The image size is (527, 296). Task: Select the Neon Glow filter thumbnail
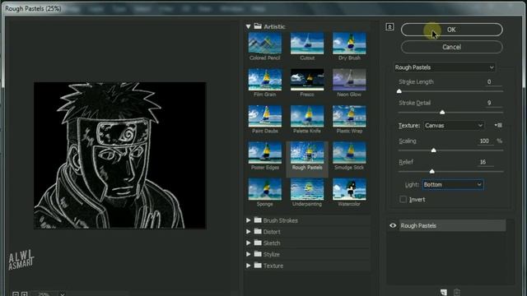pyautogui.click(x=349, y=80)
